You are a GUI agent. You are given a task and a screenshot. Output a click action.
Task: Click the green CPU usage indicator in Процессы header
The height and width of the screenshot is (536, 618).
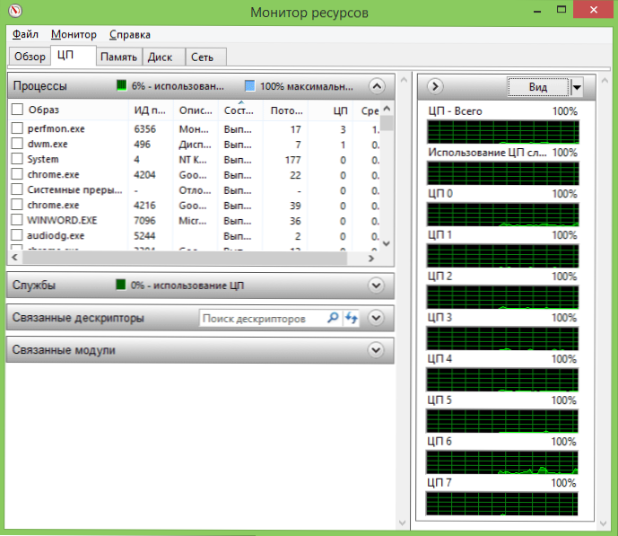tap(122, 85)
